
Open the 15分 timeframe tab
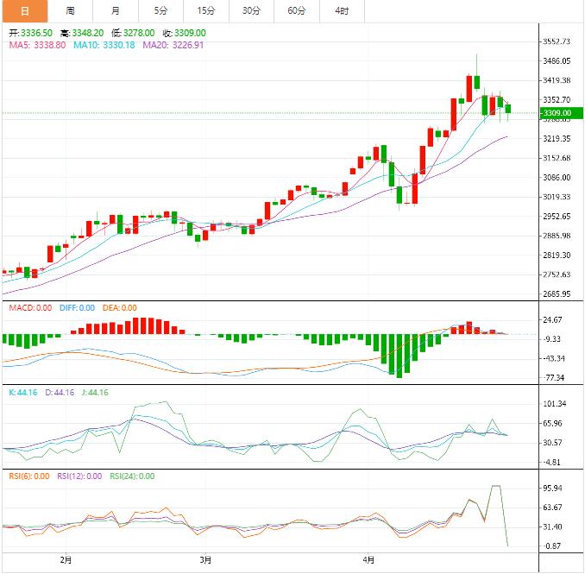point(205,11)
